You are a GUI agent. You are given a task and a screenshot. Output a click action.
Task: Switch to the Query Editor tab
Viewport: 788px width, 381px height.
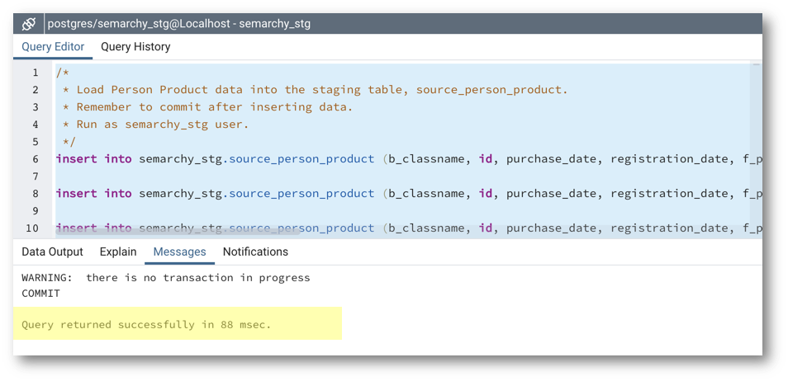(53, 47)
